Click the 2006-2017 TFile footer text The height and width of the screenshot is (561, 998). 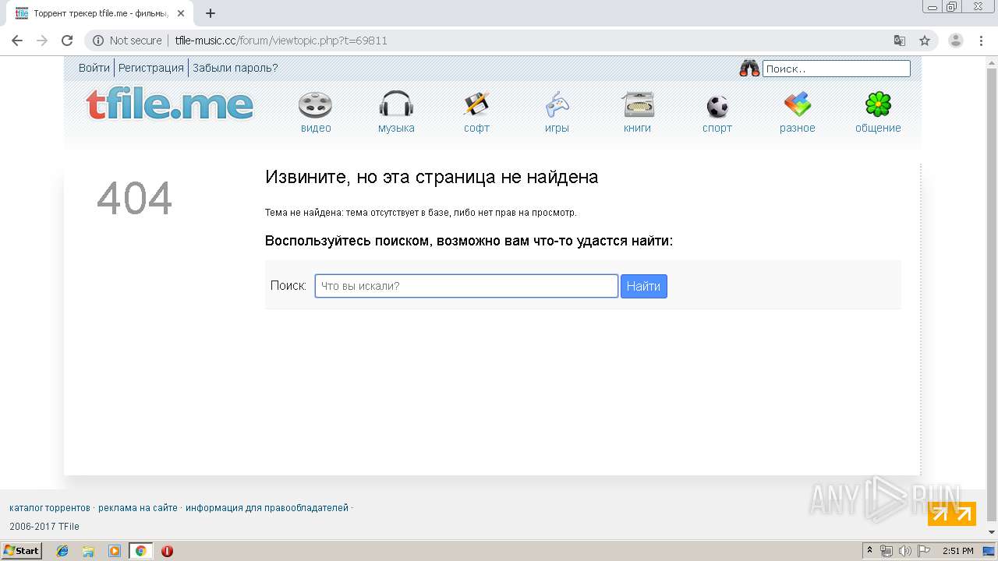tap(44, 527)
